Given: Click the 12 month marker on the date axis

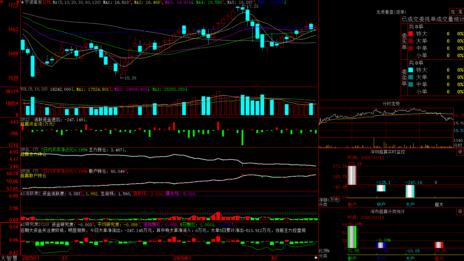Looking at the screenshot, I should pos(65,258).
